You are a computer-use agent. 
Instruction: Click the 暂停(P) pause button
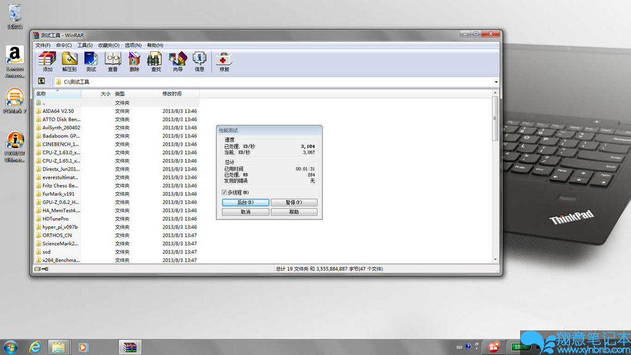pos(294,202)
